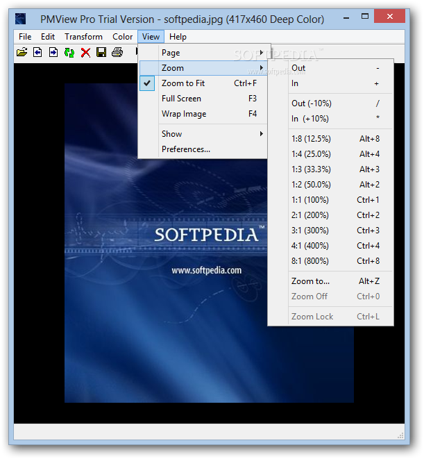Screen dimensions: 424x459
Task: Delete the file with the red X icon
Action: coord(85,52)
